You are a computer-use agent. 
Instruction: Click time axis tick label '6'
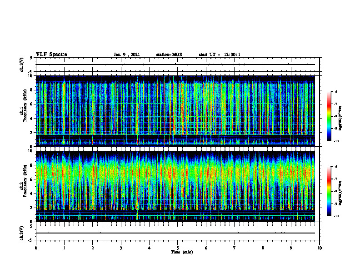206,248
